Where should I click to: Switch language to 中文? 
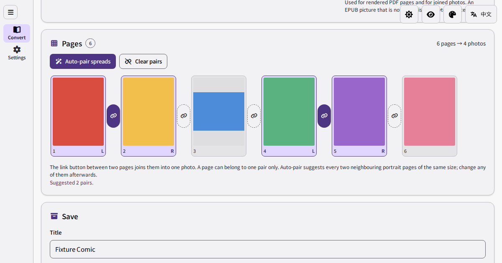481,14
